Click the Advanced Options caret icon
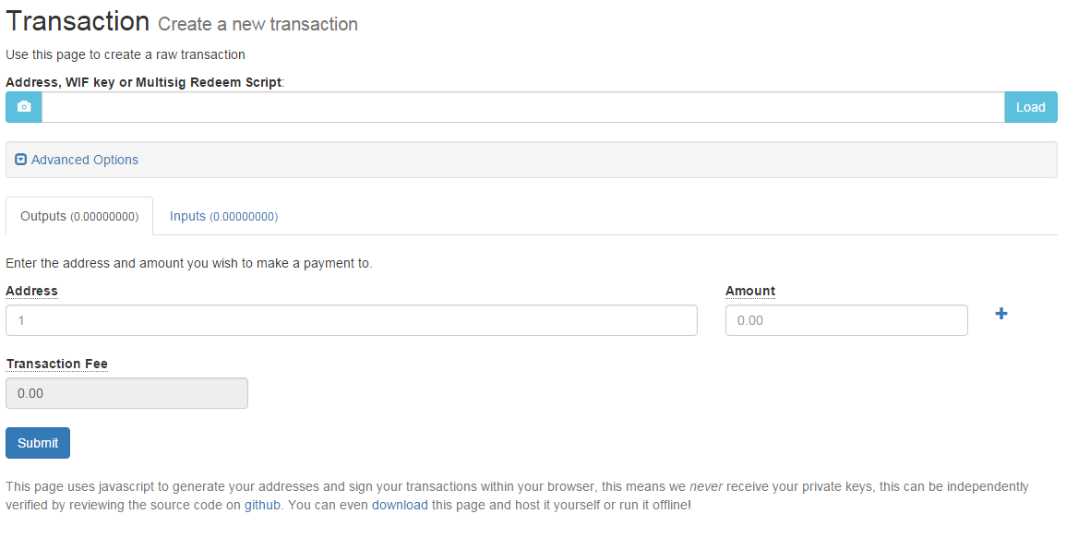Viewport: 1066px width, 538px height. click(19, 159)
